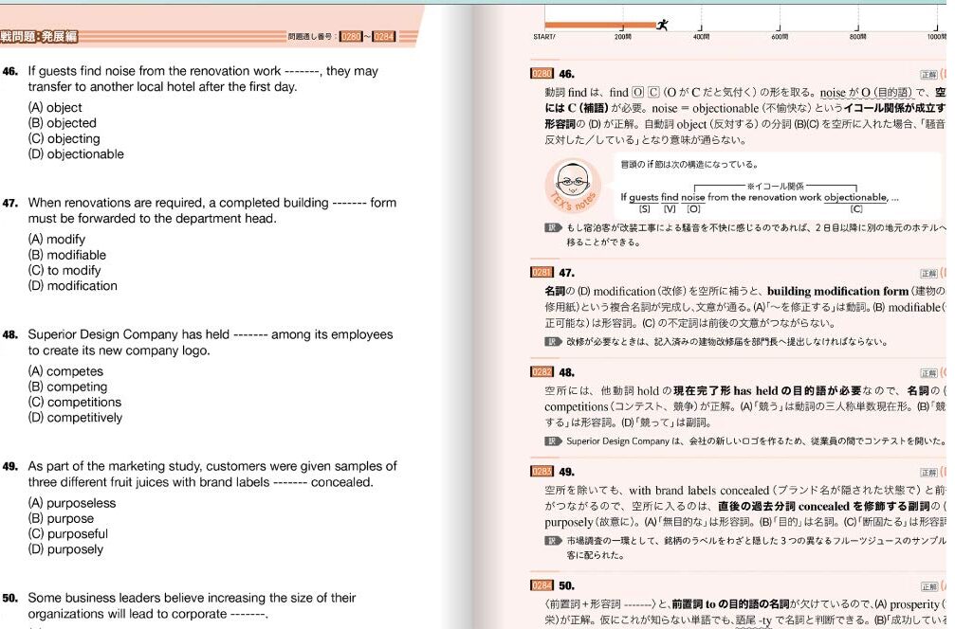955x629 pixels.
Task: Select answer "(A) object" for question 46
Action: pos(55,108)
